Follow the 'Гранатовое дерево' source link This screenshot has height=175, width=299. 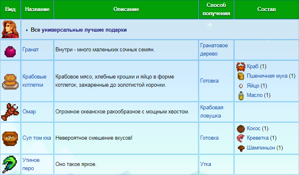(214, 50)
